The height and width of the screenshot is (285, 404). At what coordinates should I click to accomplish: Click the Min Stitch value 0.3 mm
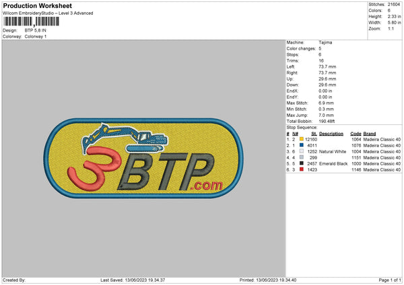(x=326, y=109)
